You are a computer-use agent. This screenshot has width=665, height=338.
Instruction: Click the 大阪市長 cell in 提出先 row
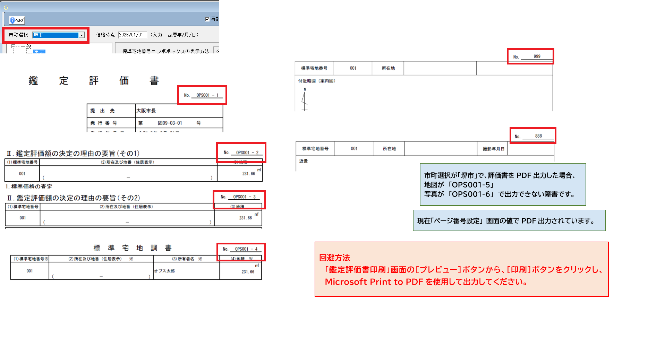click(179, 111)
